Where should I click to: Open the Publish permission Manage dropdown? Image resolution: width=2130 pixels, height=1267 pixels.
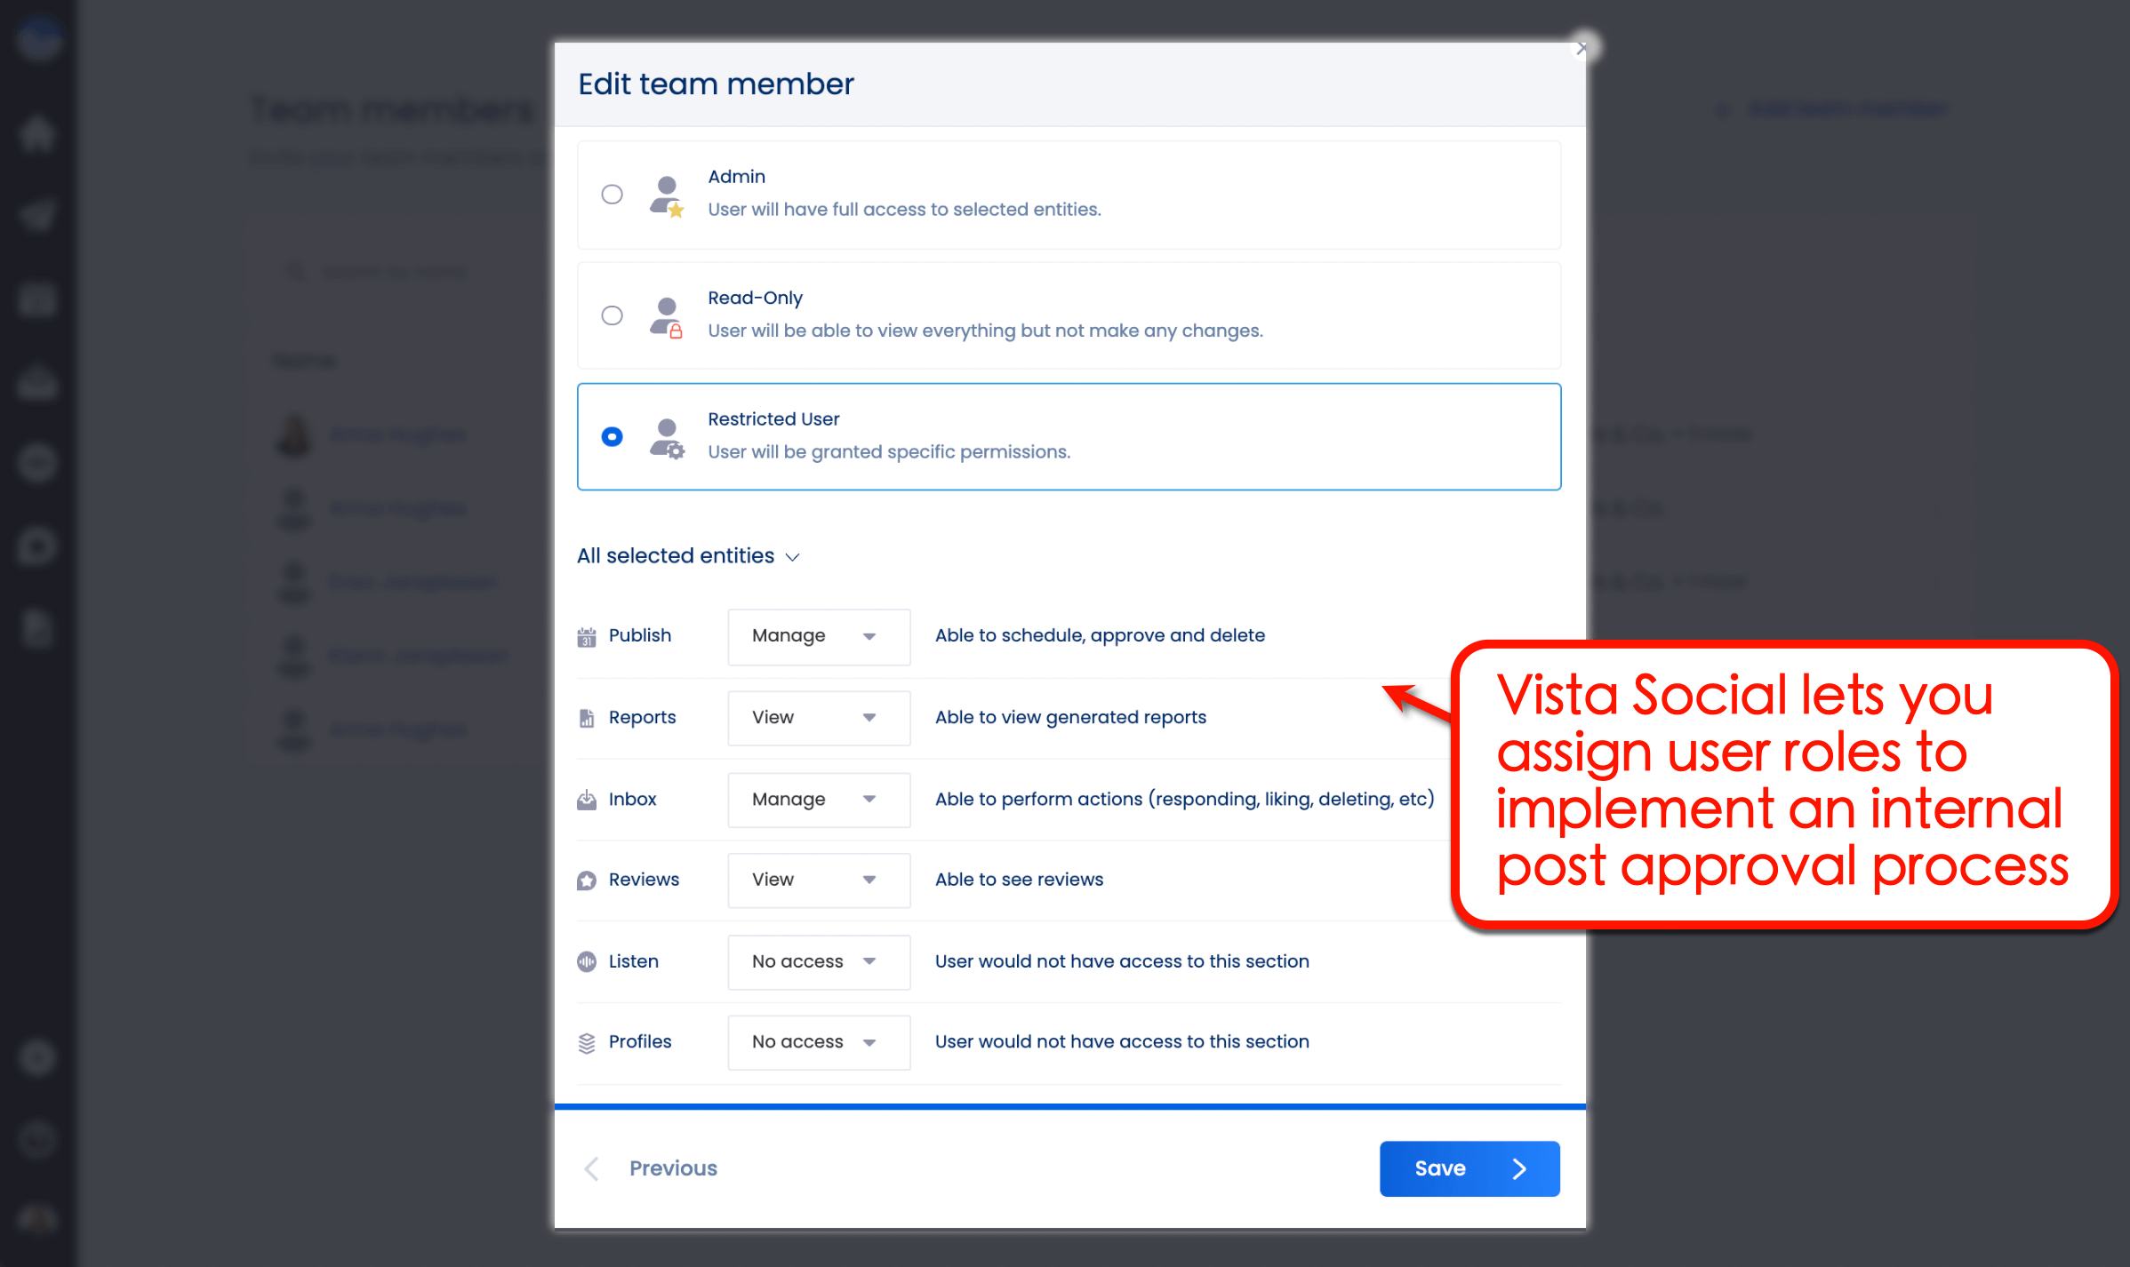tap(818, 636)
